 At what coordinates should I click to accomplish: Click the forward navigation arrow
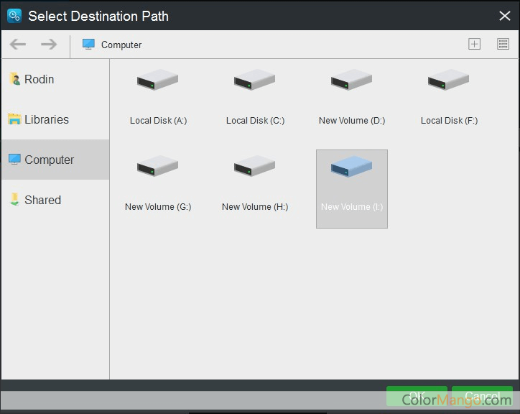click(x=49, y=45)
